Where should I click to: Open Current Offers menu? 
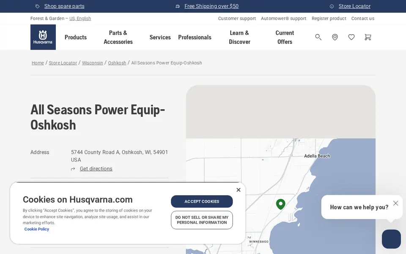coord(285,37)
